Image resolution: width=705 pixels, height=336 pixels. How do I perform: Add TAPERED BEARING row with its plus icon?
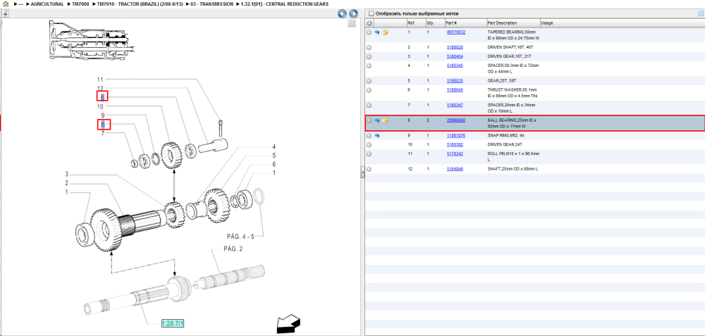(369, 32)
